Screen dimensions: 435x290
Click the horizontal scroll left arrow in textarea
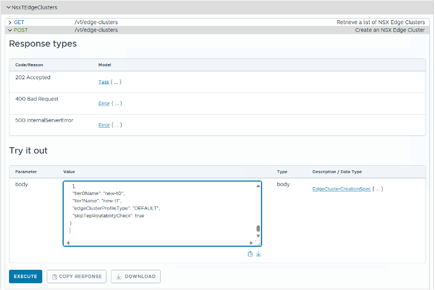pos(68,243)
